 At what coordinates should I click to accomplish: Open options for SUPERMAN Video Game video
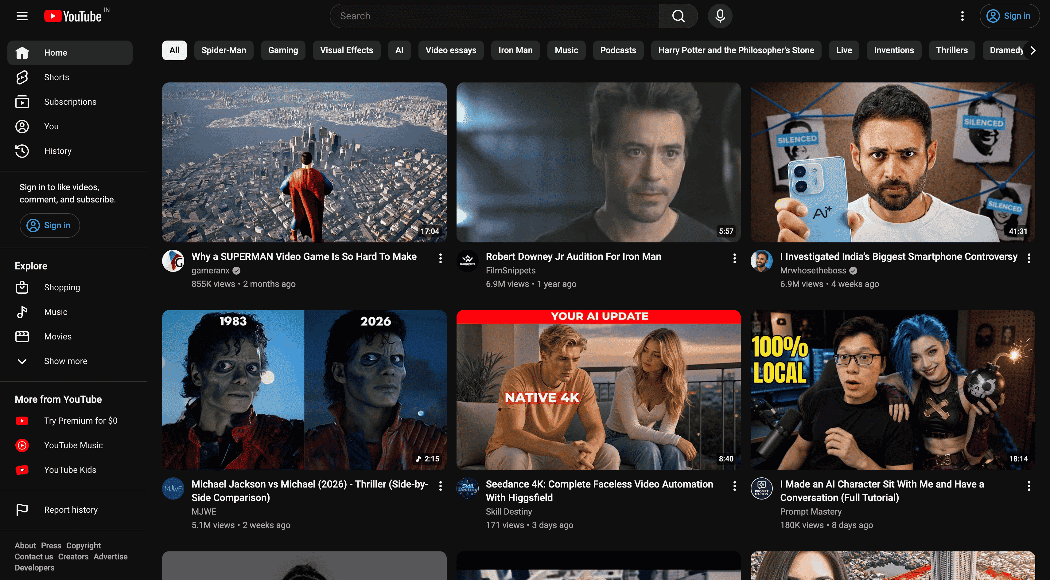(440, 258)
